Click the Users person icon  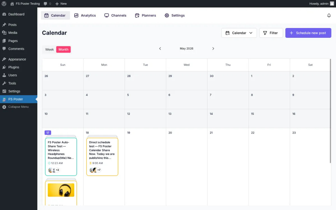click(x=4, y=75)
